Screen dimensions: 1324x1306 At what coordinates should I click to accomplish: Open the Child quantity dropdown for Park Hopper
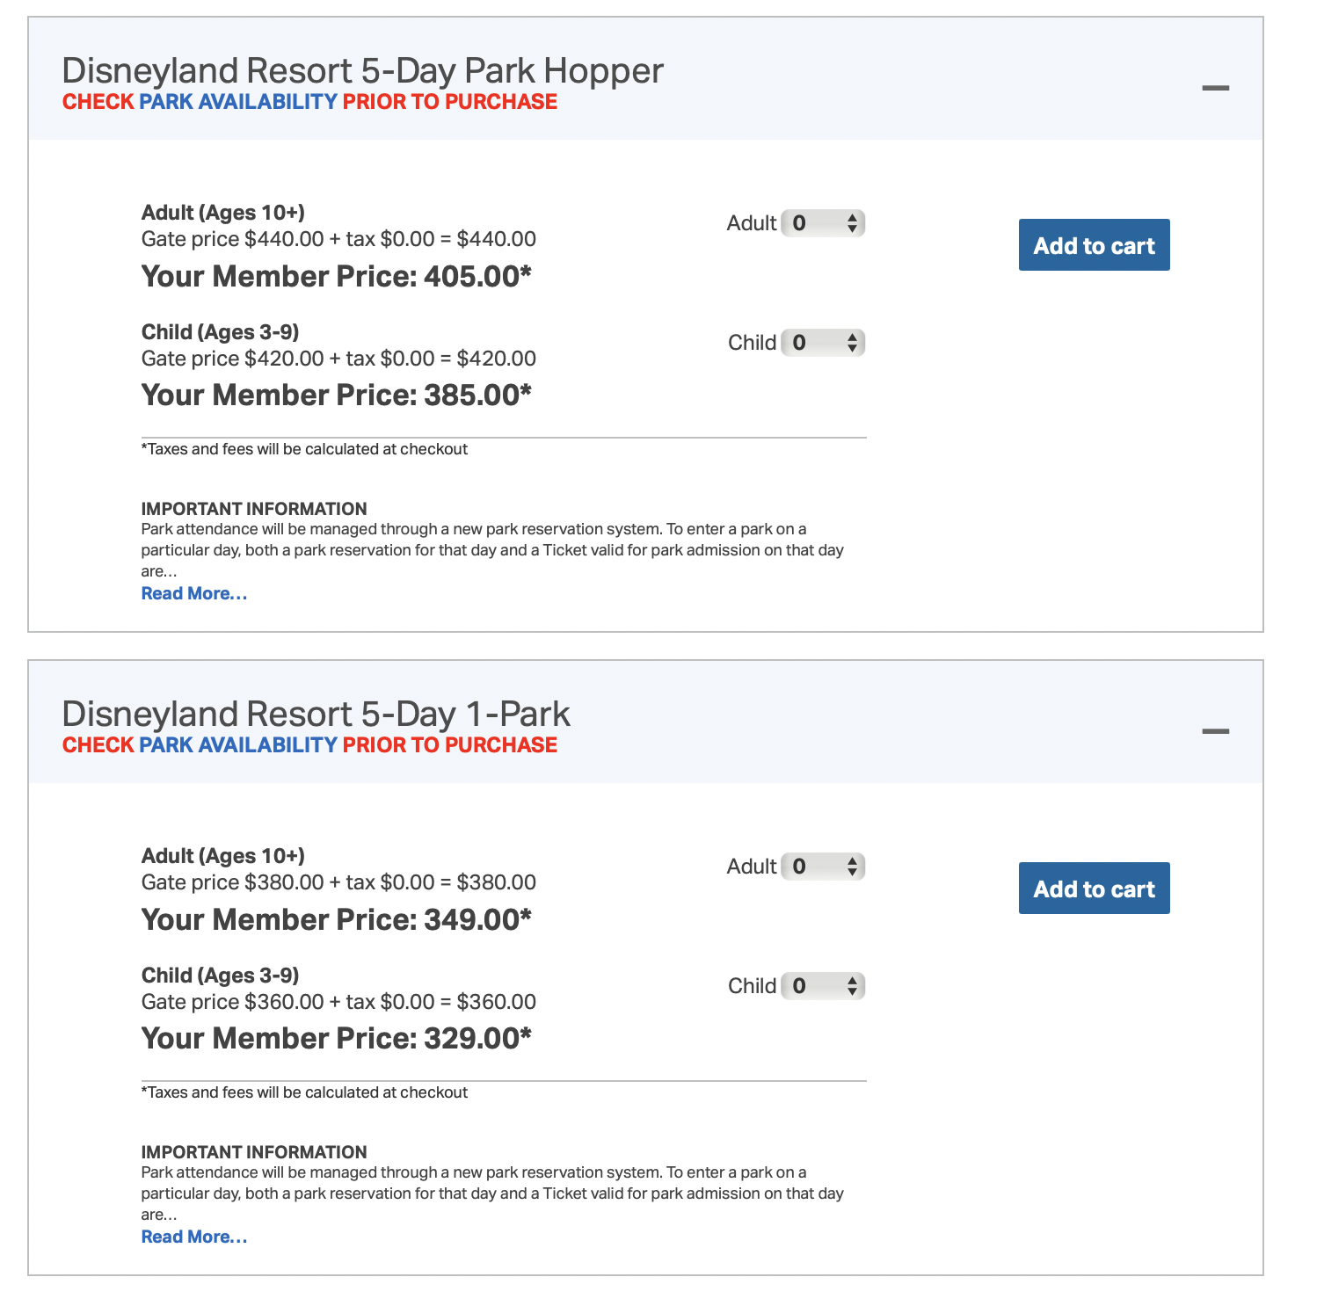click(824, 343)
